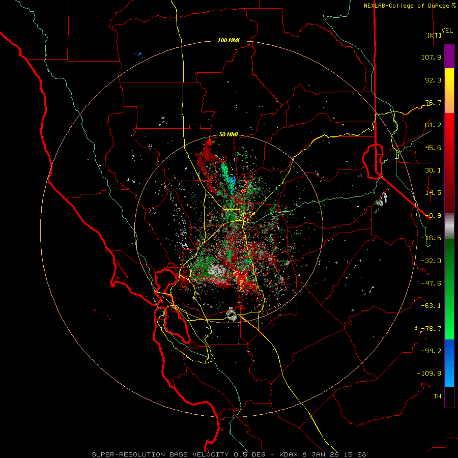Select the -63.1 legend value

click(431, 306)
